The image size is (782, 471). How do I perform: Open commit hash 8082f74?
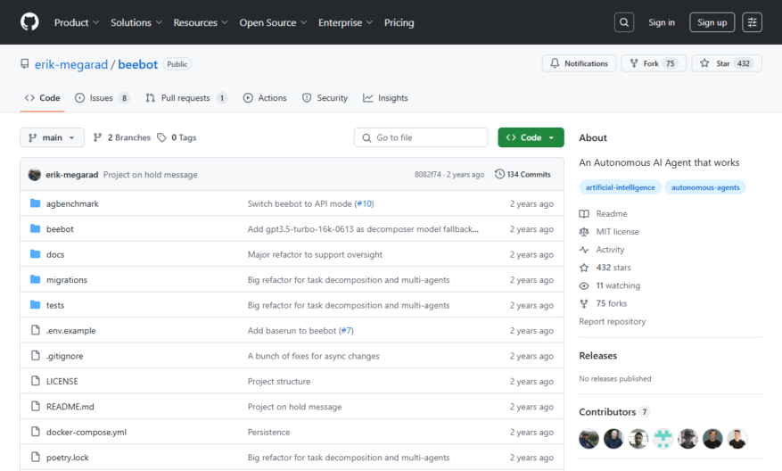[x=427, y=175]
